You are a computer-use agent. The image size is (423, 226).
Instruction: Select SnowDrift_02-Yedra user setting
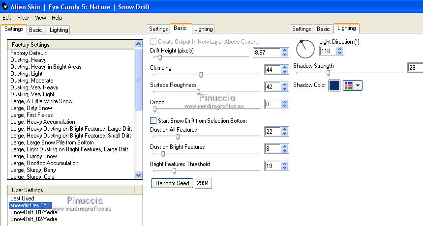[x=34, y=219]
